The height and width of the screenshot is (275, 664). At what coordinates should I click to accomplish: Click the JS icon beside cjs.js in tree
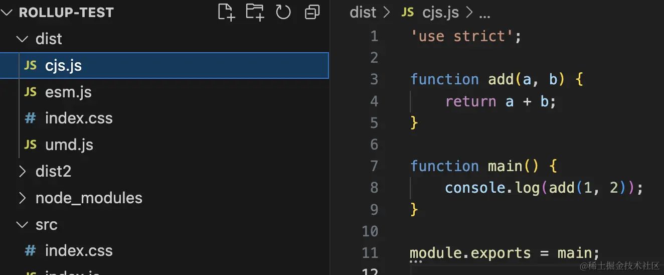pyautogui.click(x=31, y=66)
